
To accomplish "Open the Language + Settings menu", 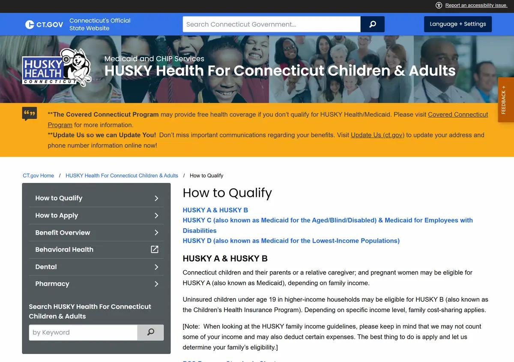I will [458, 24].
